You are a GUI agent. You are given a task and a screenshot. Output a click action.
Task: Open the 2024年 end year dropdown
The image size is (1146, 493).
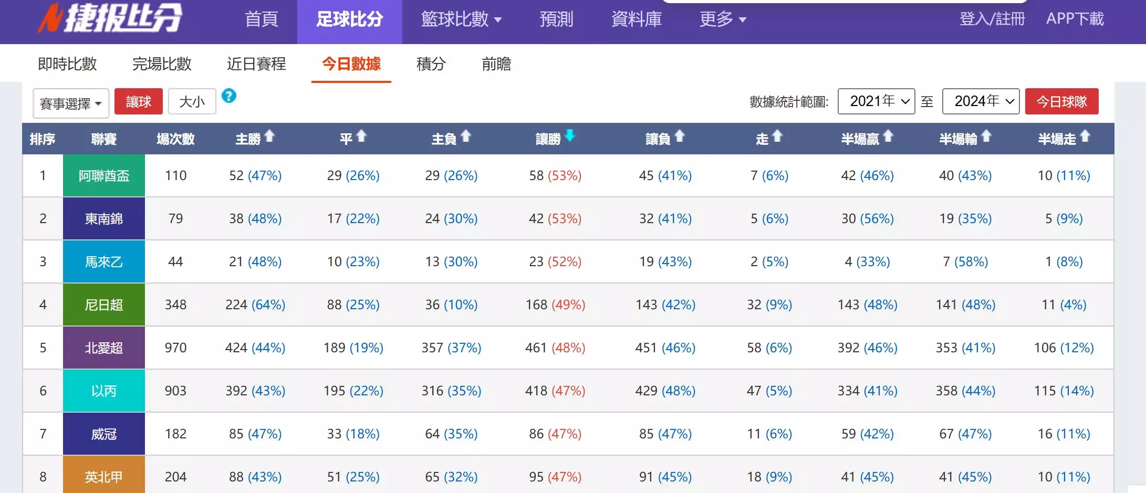coord(981,101)
